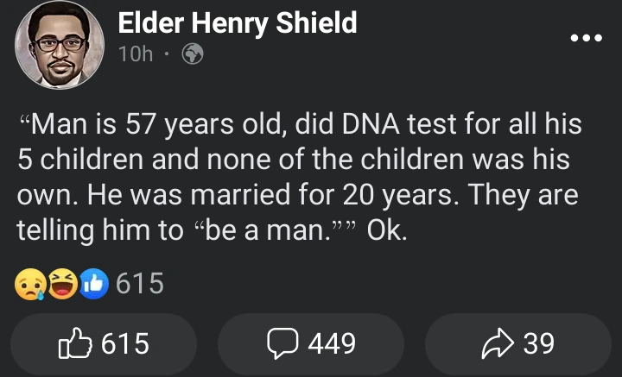The height and width of the screenshot is (377, 622).
Task: Open comments via the 449 count
Action: tap(332, 344)
